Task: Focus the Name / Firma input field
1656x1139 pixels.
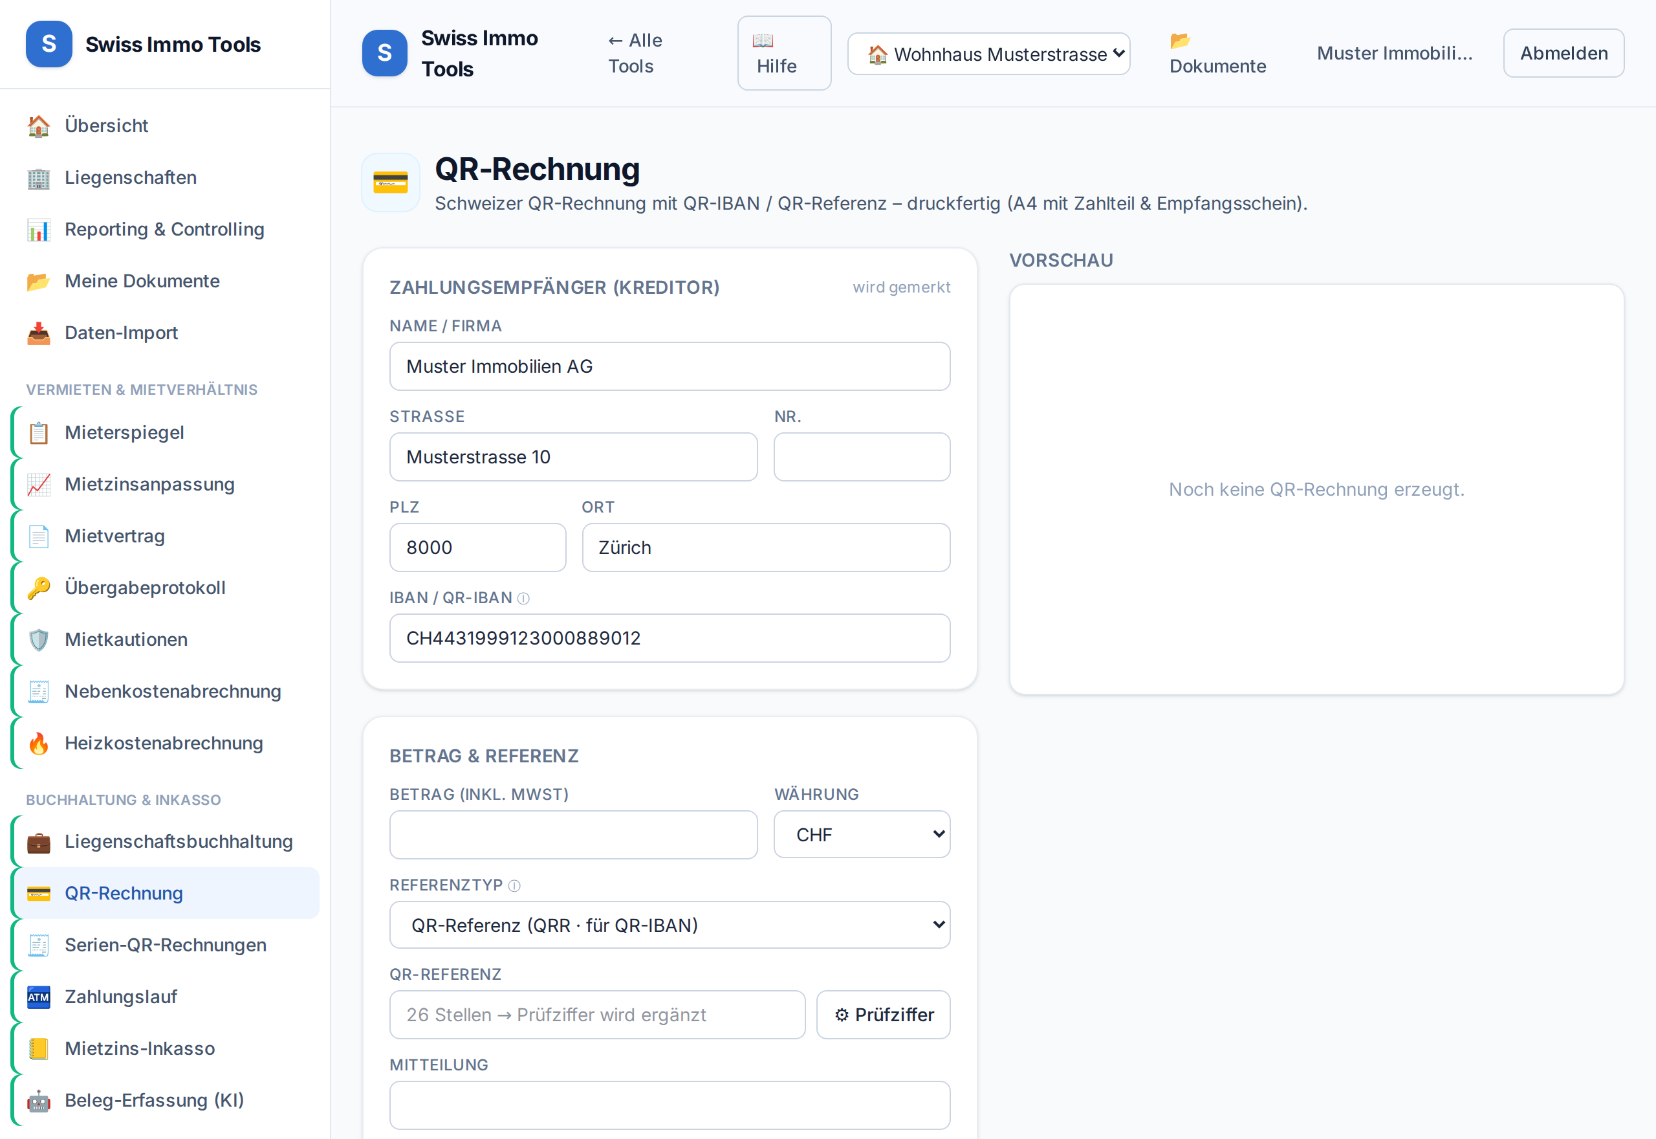Action: coord(670,366)
